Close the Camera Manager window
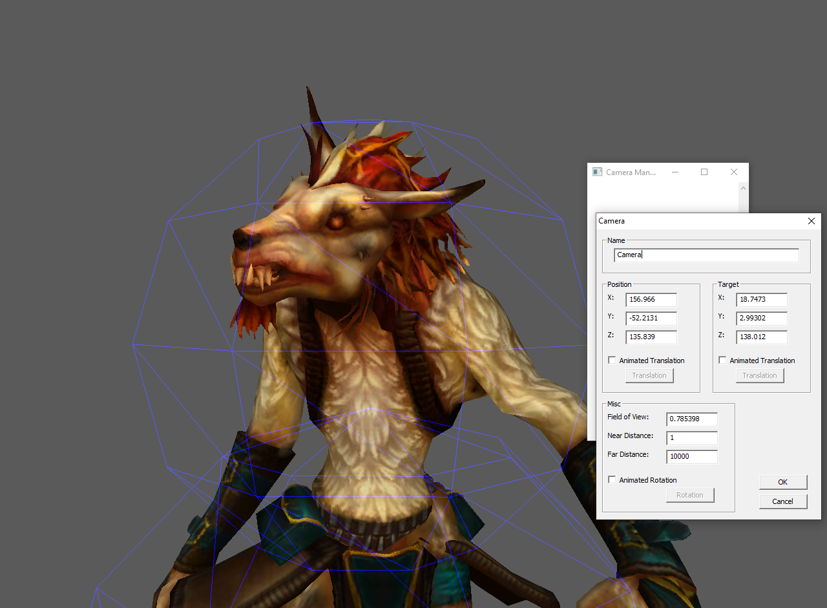 [x=733, y=173]
